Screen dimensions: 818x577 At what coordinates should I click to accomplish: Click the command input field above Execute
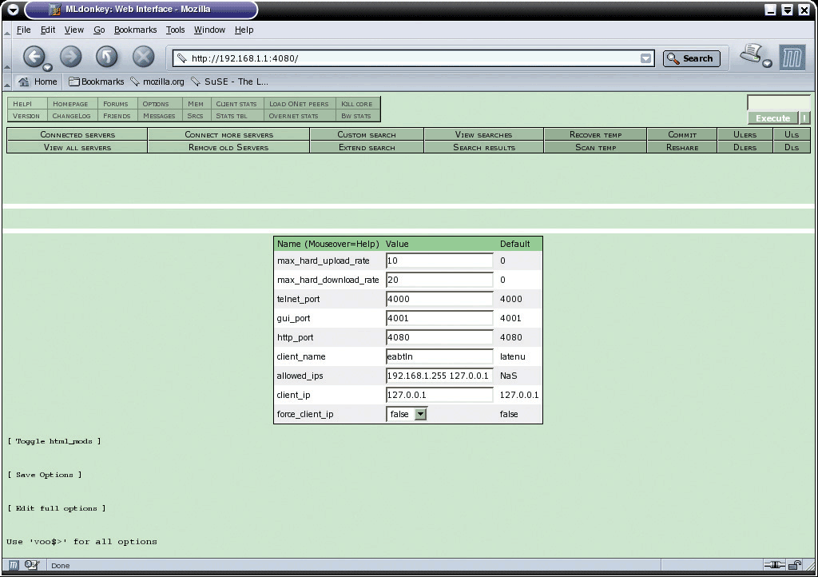(x=778, y=102)
